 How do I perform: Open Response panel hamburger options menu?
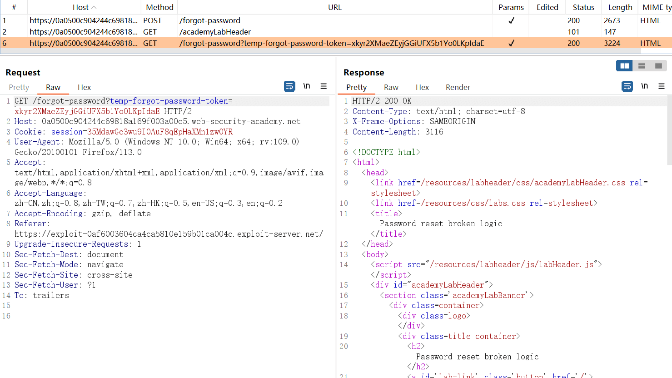coord(662,86)
